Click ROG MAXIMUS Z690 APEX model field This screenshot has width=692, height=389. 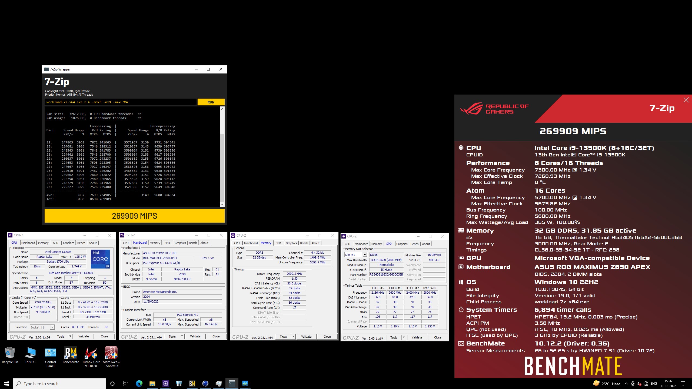click(x=168, y=258)
